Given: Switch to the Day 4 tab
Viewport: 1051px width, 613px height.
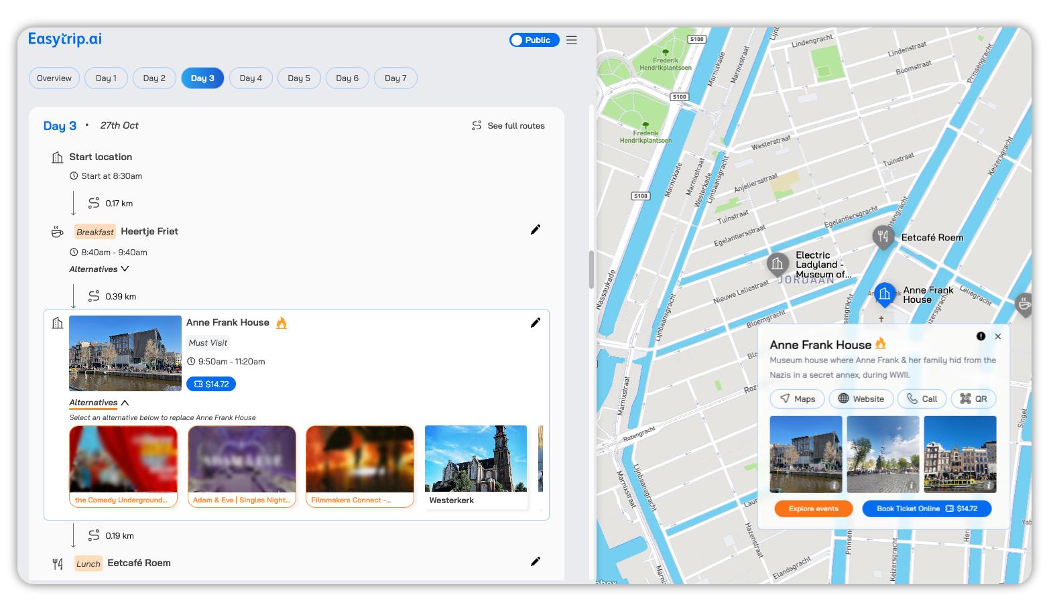Looking at the screenshot, I should click(251, 78).
